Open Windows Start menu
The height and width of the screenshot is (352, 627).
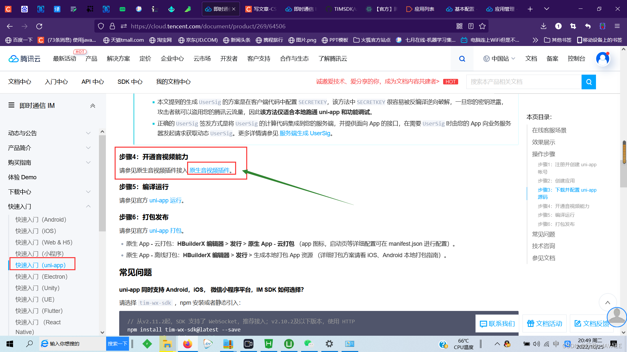(10, 344)
